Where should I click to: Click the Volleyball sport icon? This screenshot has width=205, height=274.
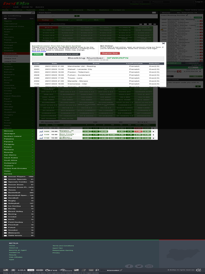pos(5,203)
